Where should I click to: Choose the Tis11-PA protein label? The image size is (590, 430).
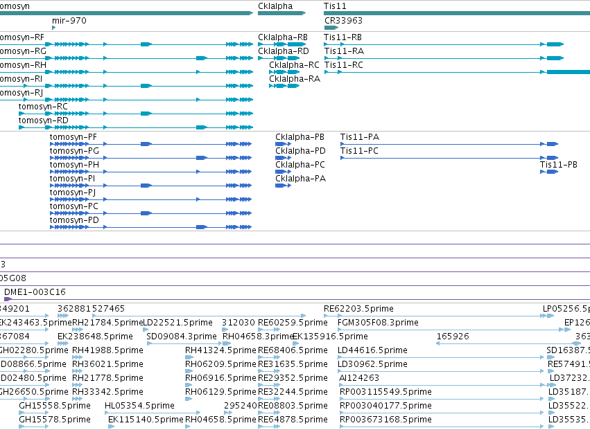click(x=360, y=137)
